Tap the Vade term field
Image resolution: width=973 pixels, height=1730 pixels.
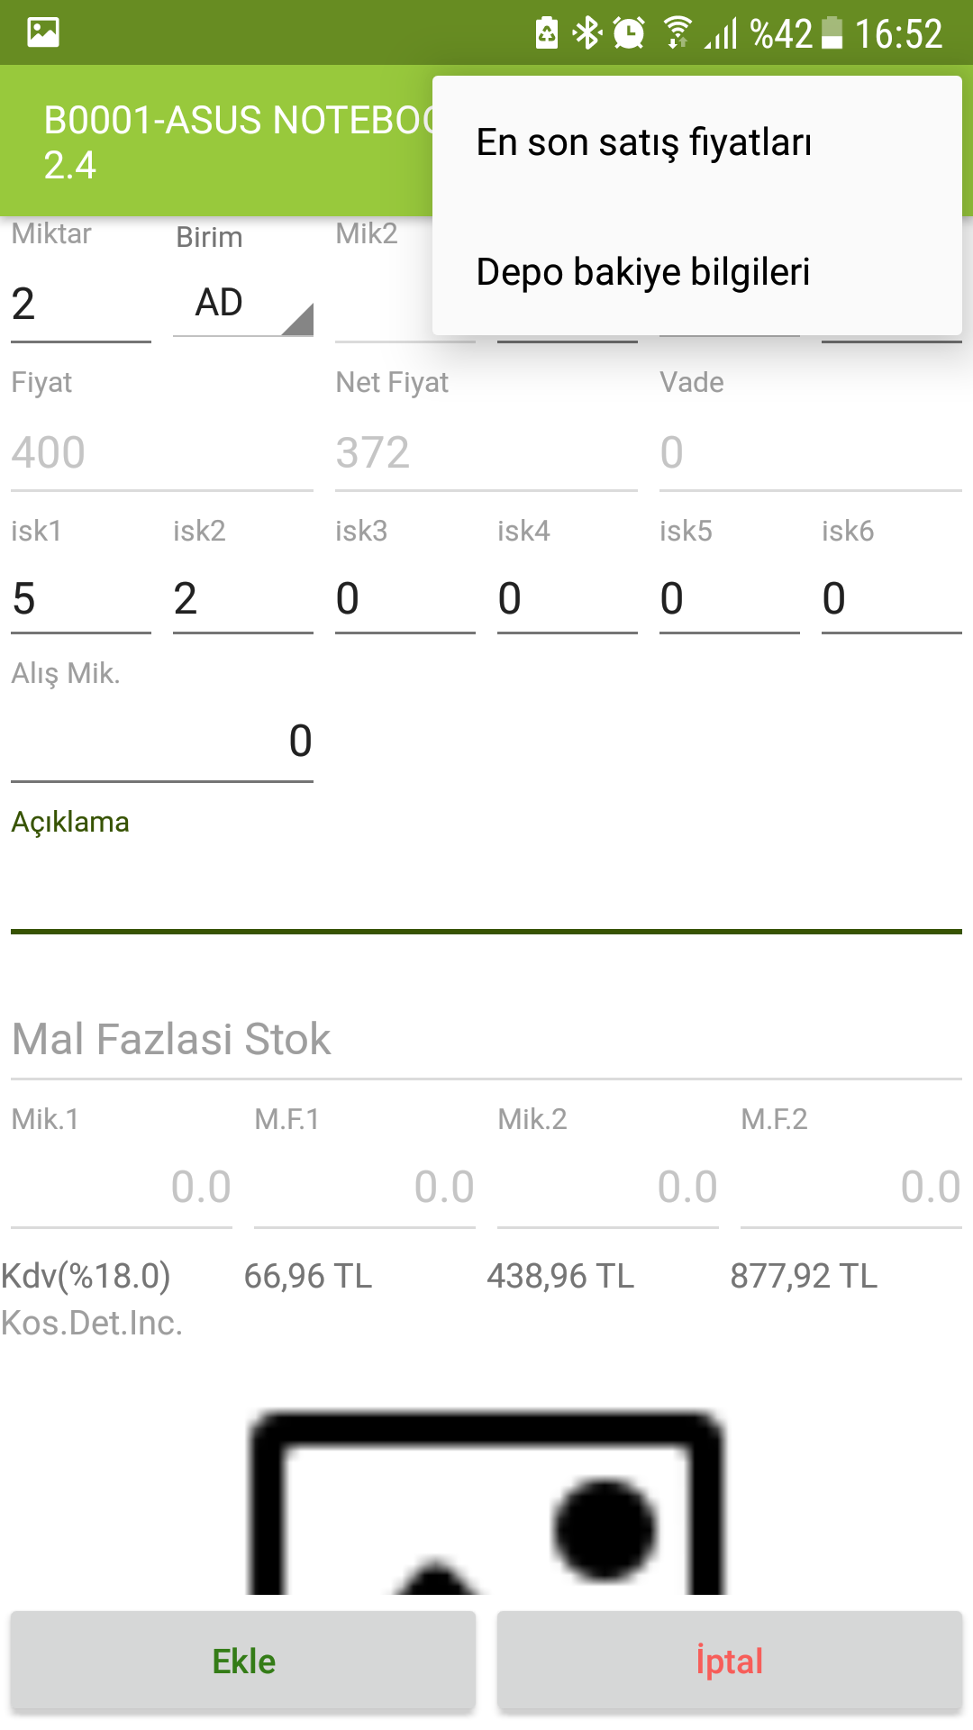pos(811,452)
